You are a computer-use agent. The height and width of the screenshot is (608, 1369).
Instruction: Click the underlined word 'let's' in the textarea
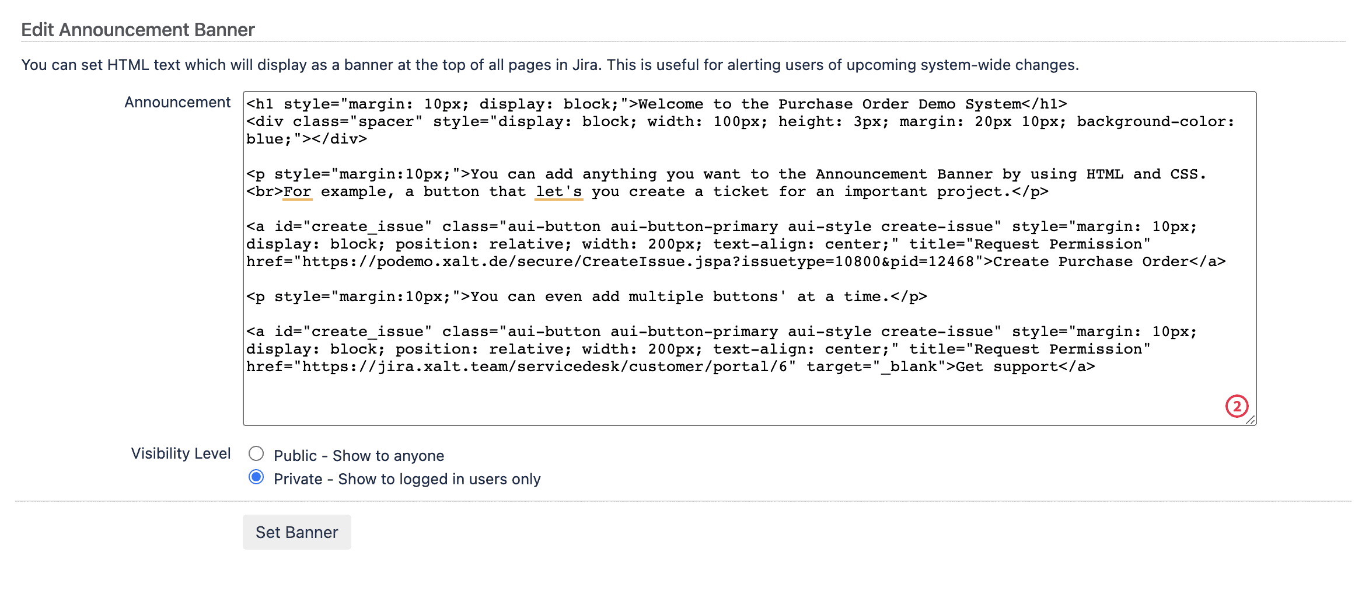(559, 192)
